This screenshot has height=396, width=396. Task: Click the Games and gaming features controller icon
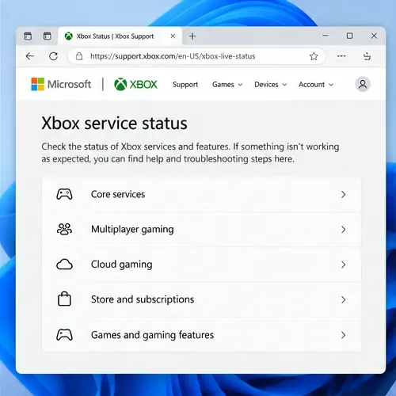point(64,335)
